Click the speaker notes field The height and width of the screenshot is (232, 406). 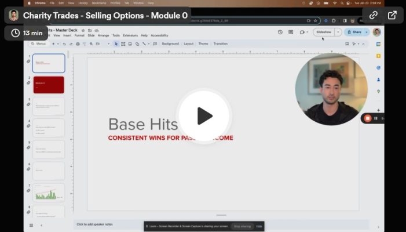[221, 224]
